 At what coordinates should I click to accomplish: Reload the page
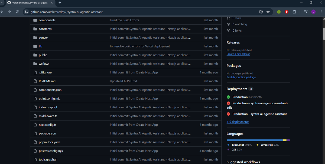tap(17, 12)
